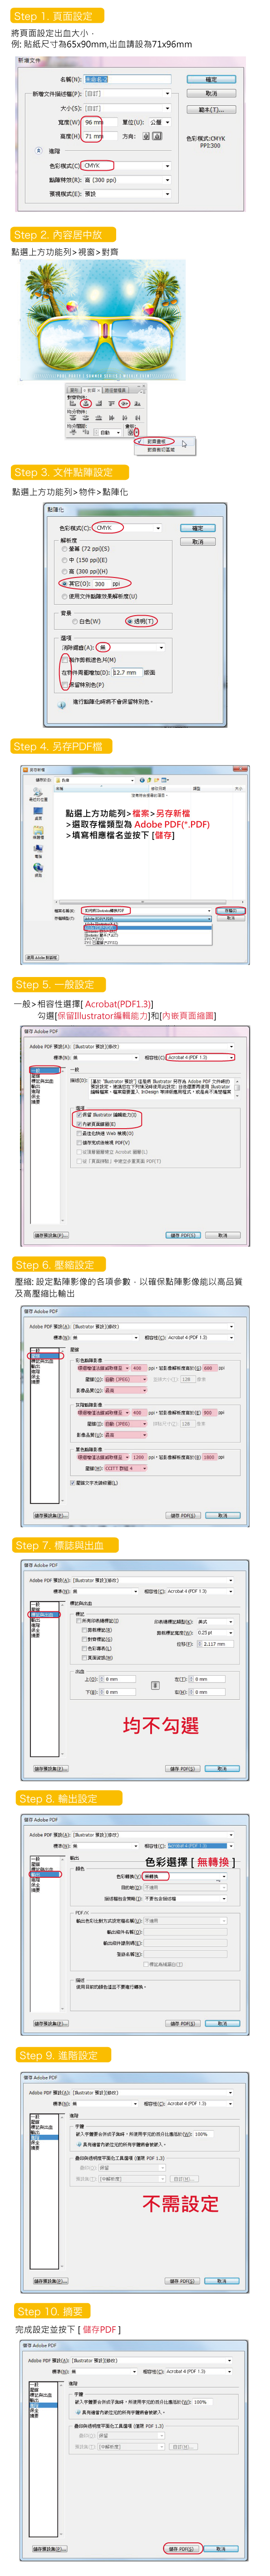Viewport: 270px width, 2576px height.
Task: Click 網路 sidebar icon in save dialog
Action: pos(38,871)
